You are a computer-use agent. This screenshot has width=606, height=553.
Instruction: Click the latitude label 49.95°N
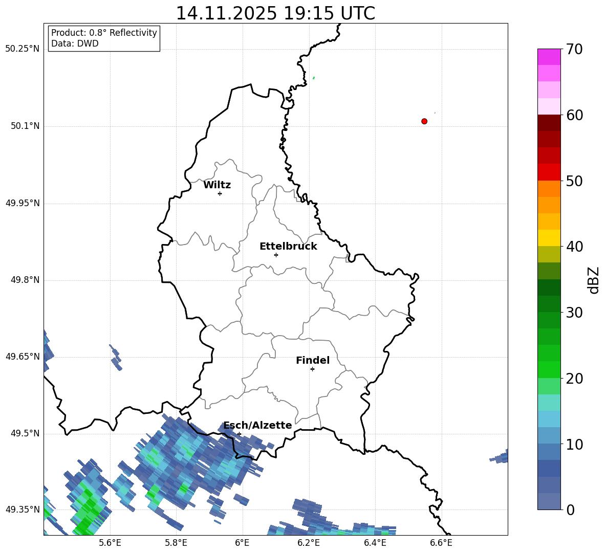click(23, 203)
